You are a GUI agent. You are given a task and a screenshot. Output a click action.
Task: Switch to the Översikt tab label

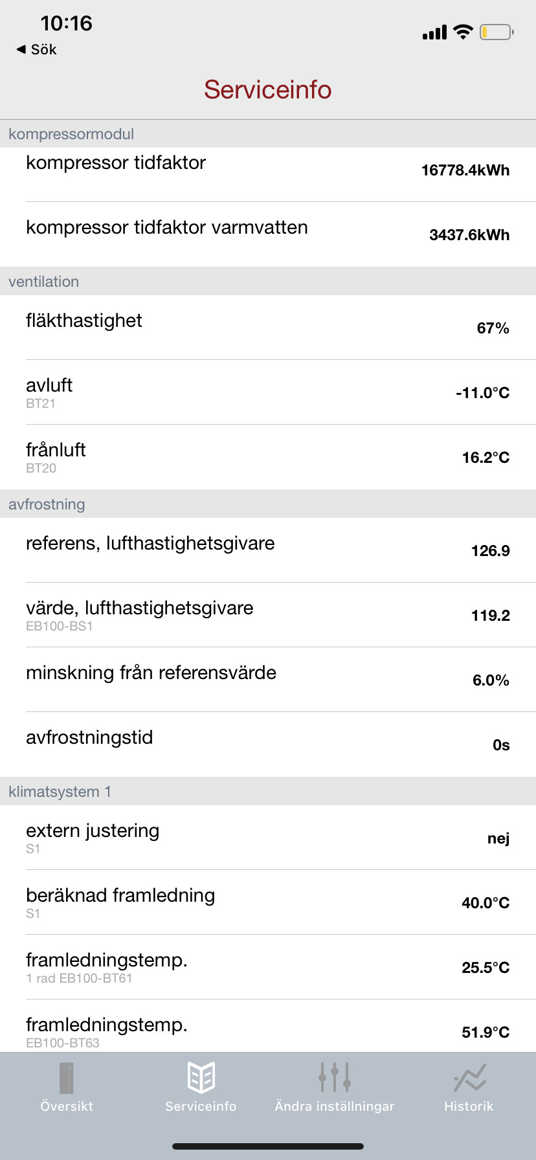point(67,1106)
